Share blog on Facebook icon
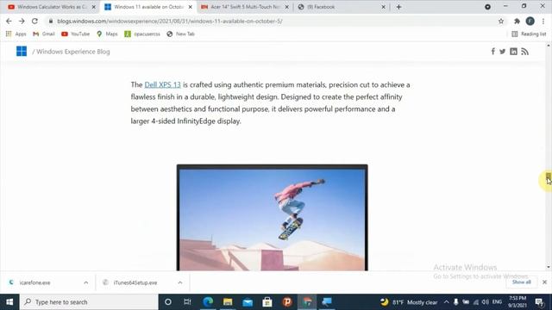This screenshot has height=310, width=552. tap(492, 52)
